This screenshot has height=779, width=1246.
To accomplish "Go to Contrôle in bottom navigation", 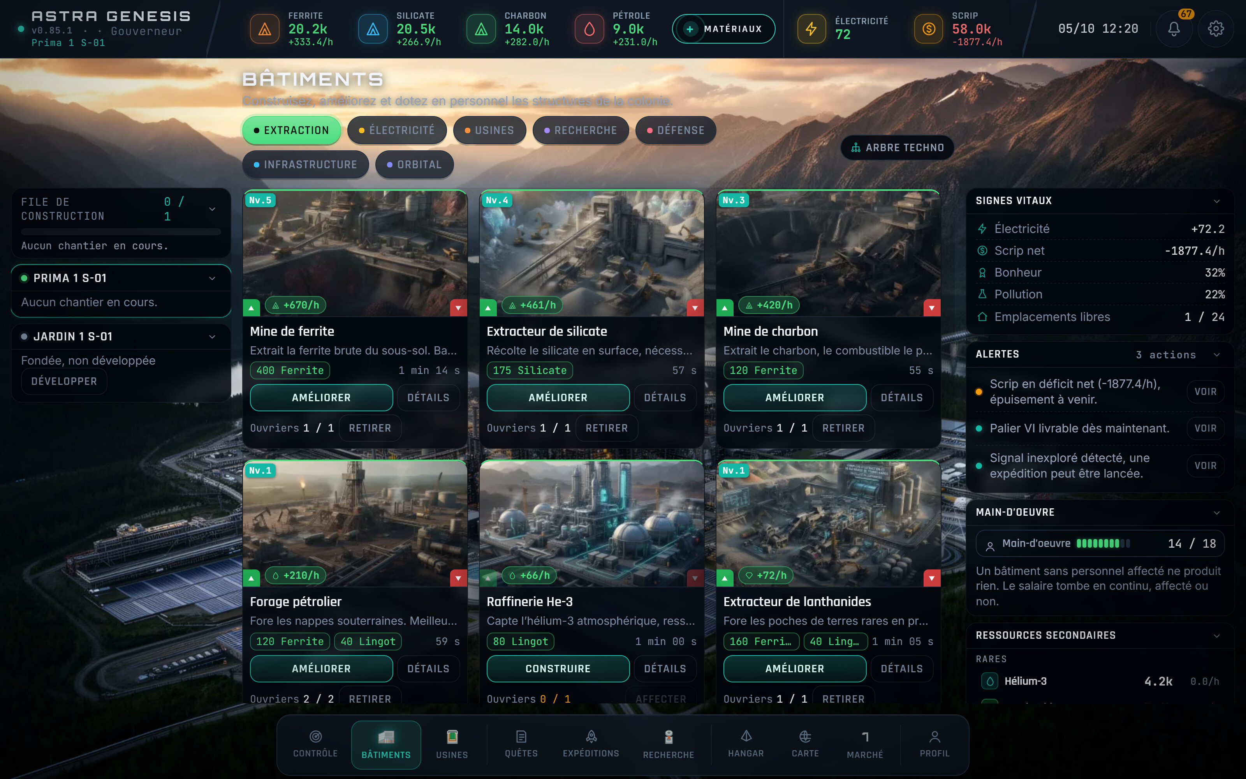I will coord(316,744).
